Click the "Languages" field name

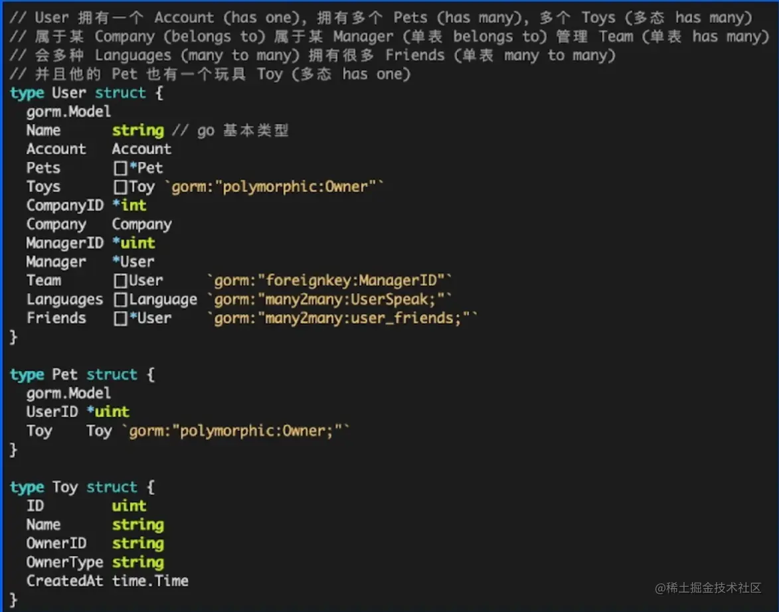pos(64,299)
